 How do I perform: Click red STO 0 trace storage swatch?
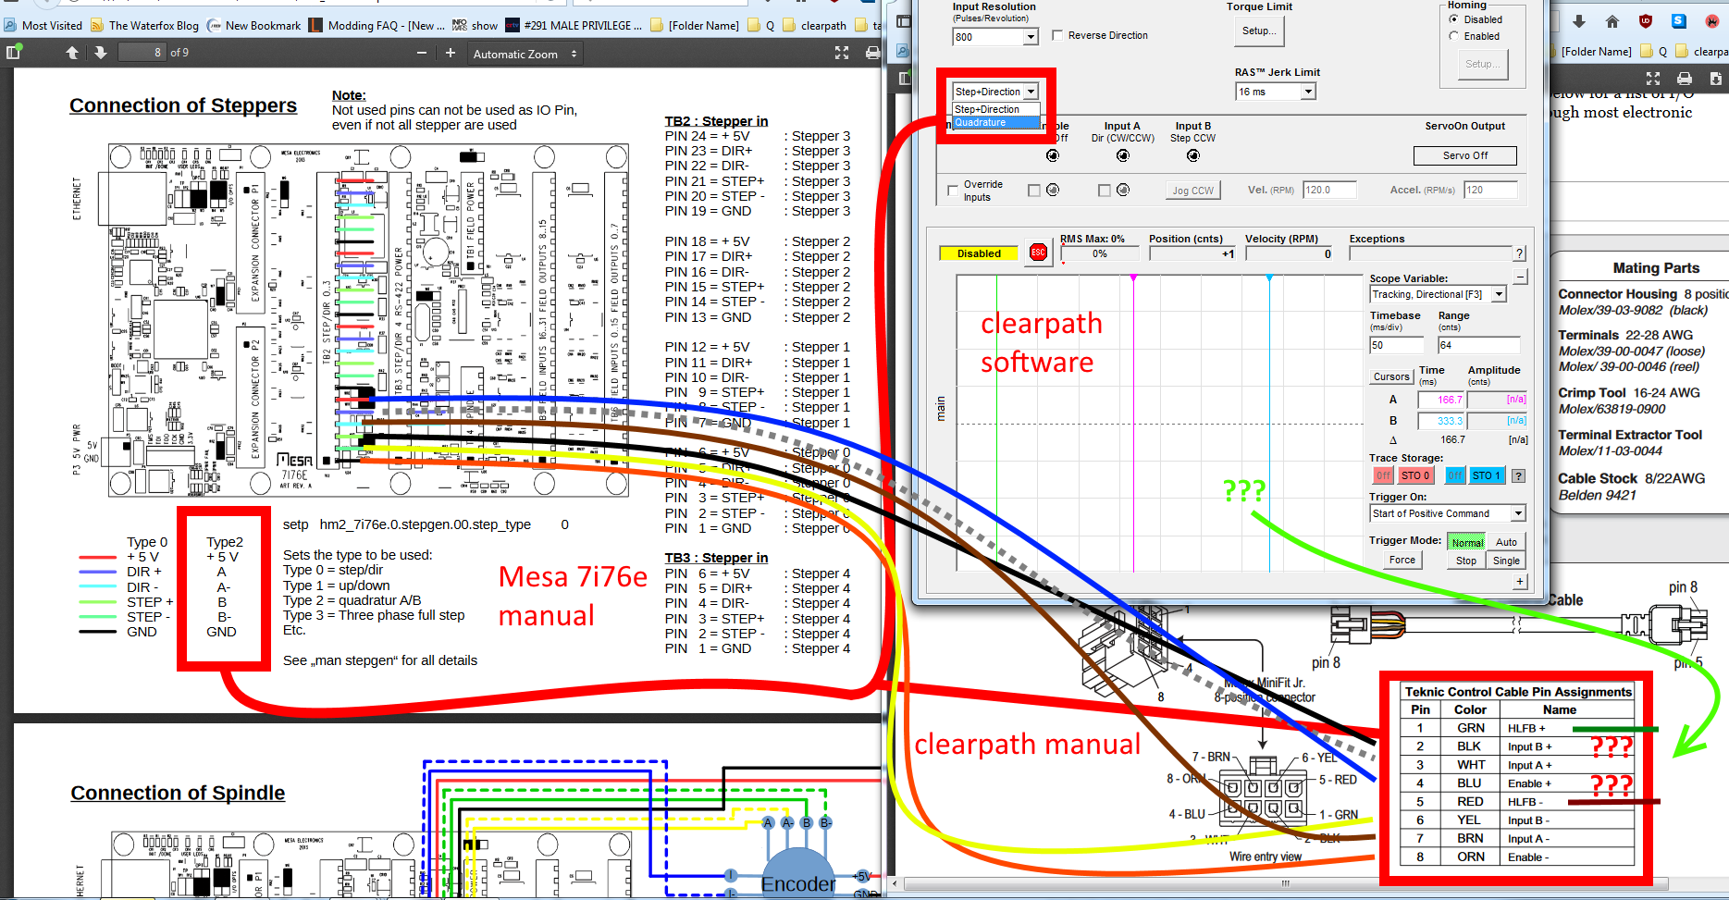(x=1414, y=475)
